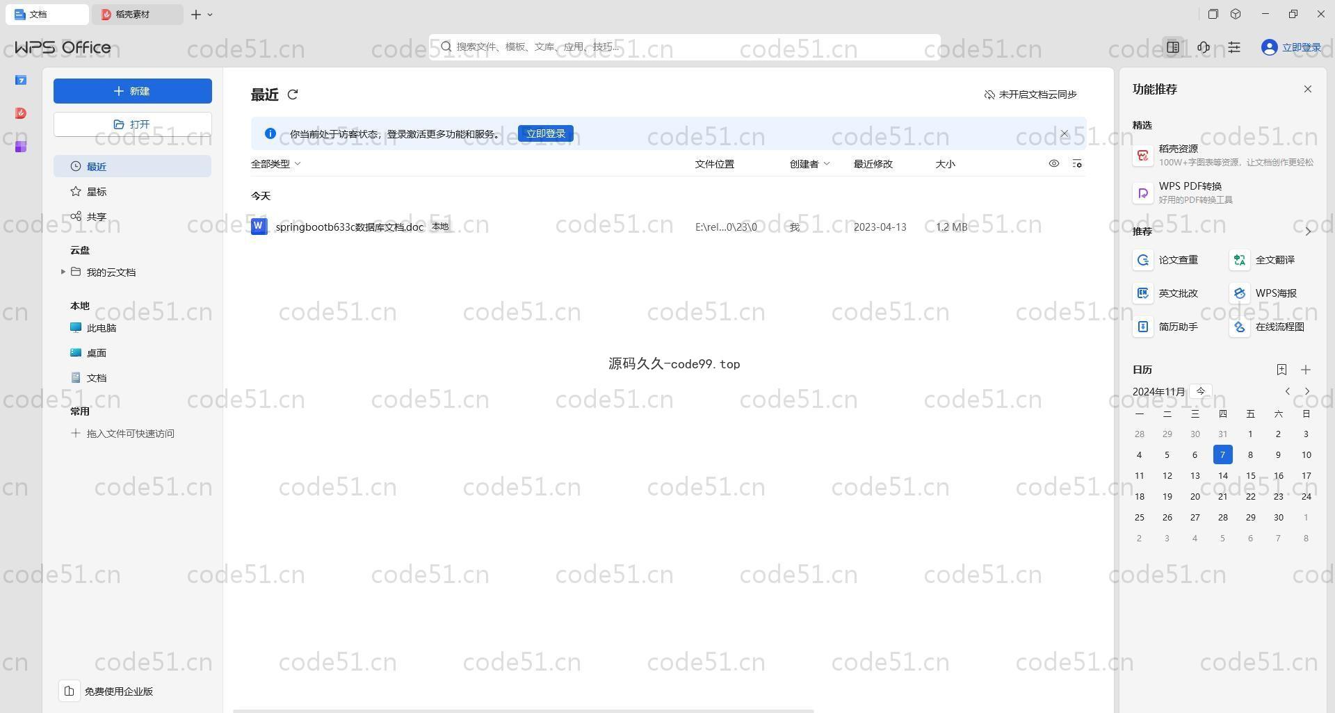Open springbootb633c数据库文档.doc file
This screenshot has height=713, width=1335.
point(349,227)
